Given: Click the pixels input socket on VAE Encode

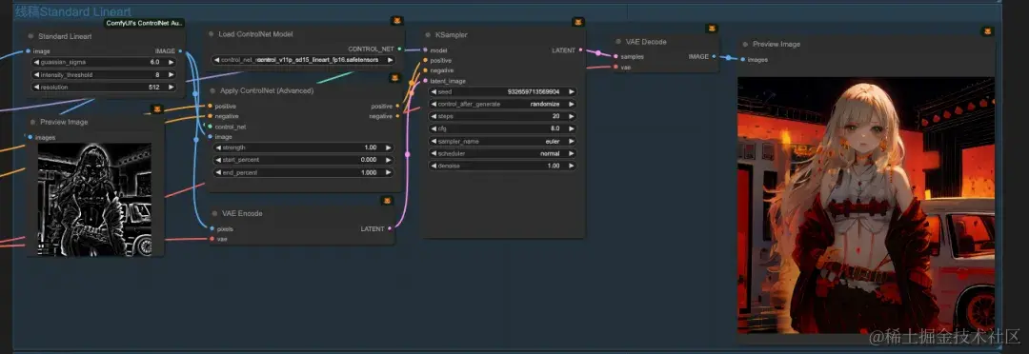Looking at the screenshot, I should click(x=212, y=228).
